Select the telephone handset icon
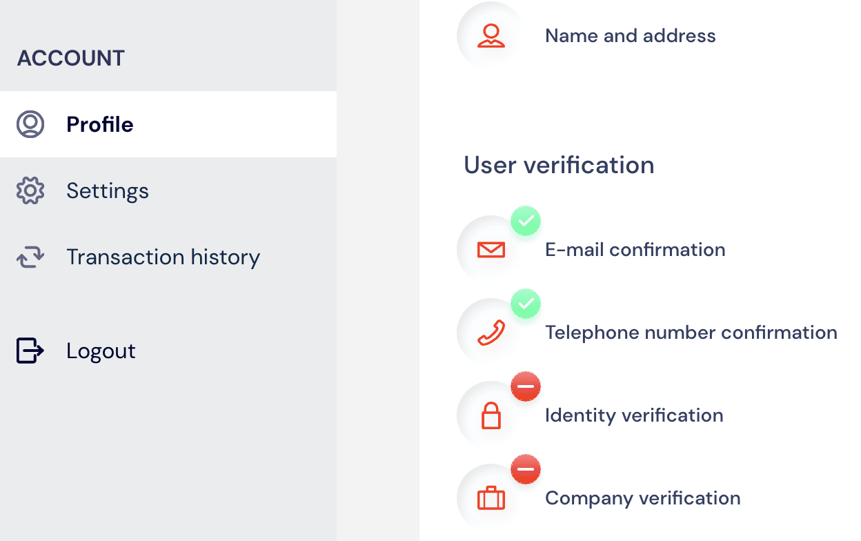The image size is (861, 541). [490, 331]
